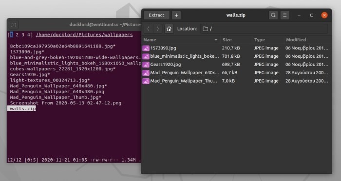Sort by the Type column header
Screen dimensions: 341x181
tap(268, 40)
